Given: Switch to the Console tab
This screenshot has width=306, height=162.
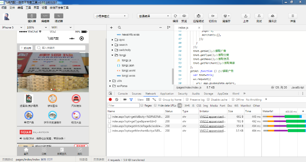Looking at the screenshot, I should point(122,94).
